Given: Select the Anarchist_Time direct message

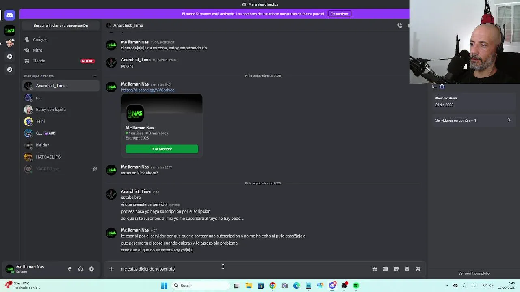Looking at the screenshot, I should [61, 86].
